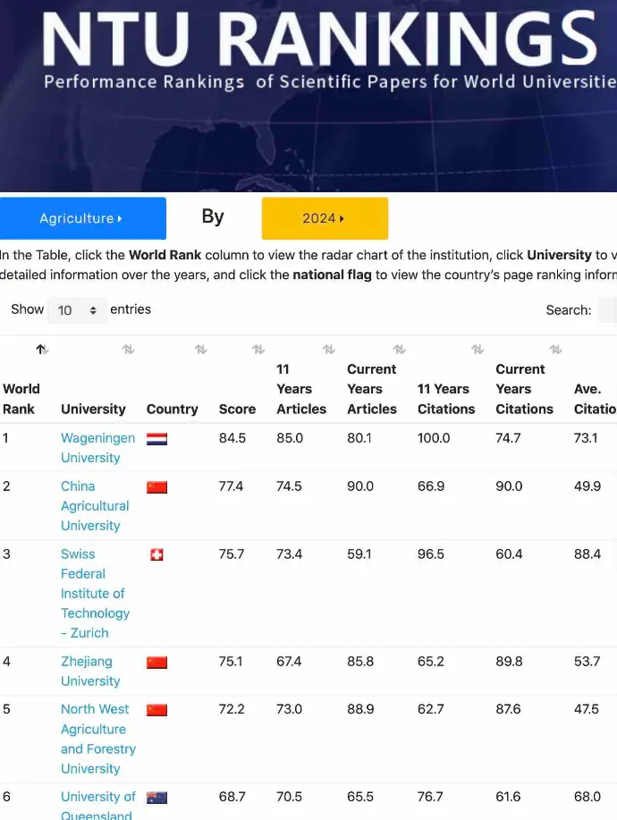This screenshot has height=820, width=617.
Task: Click the University column header
Action: pos(93,409)
